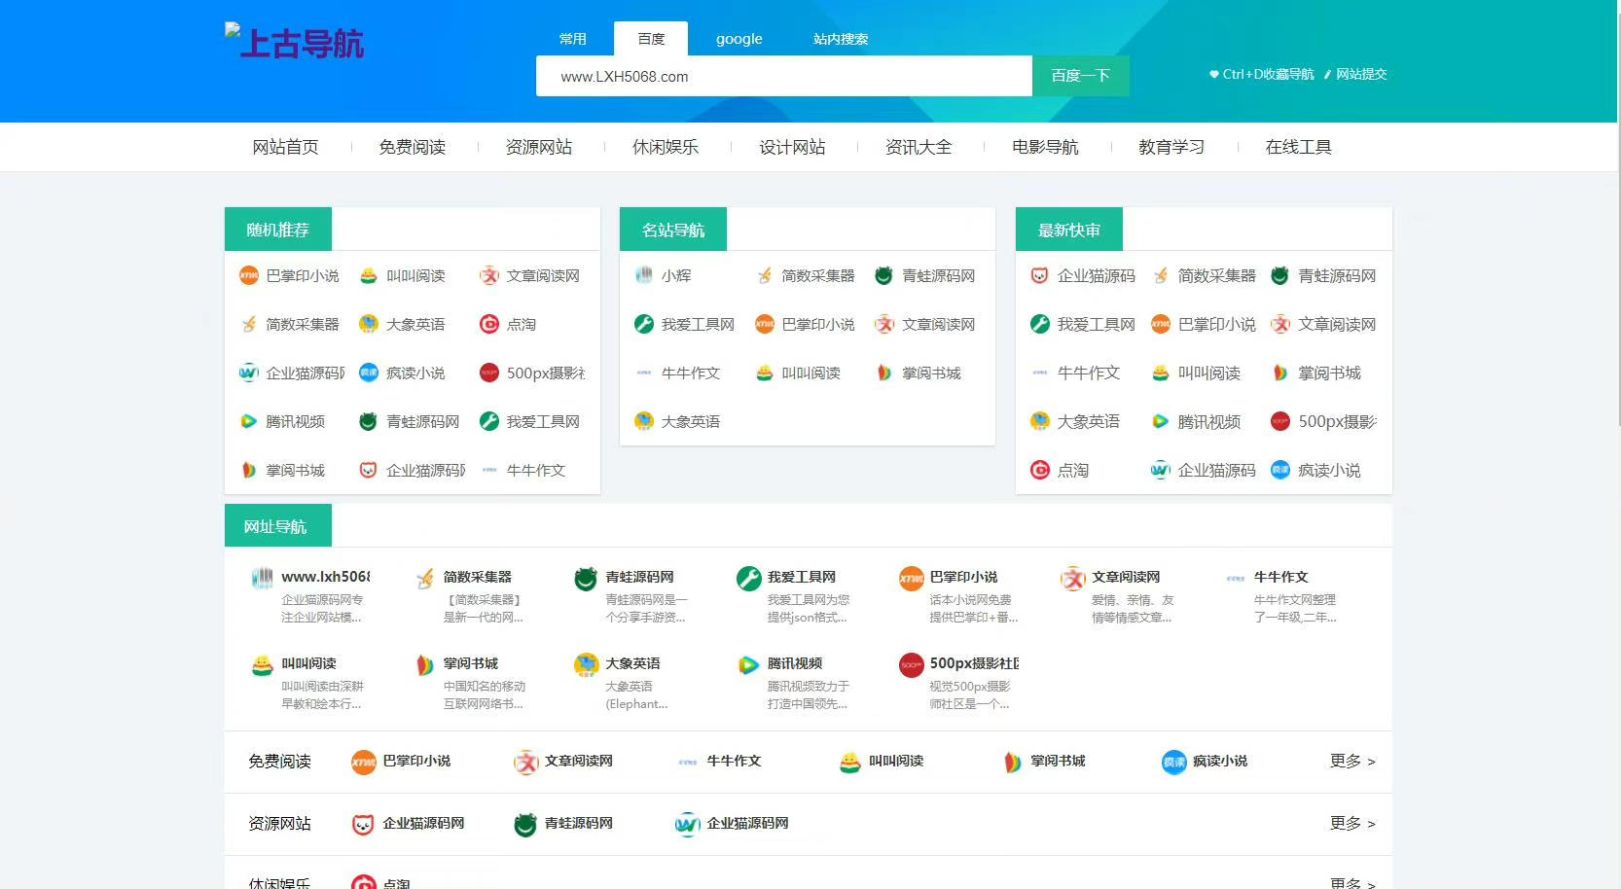The image size is (1621, 889).
Task: Switch to the google search tab
Action: coord(739,39)
